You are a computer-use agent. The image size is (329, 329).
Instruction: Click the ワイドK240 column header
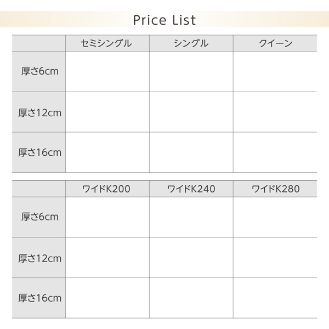[x=191, y=189]
